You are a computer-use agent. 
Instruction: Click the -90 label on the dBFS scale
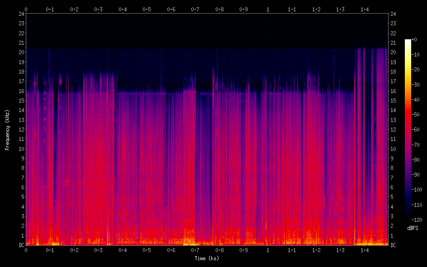pos(418,175)
